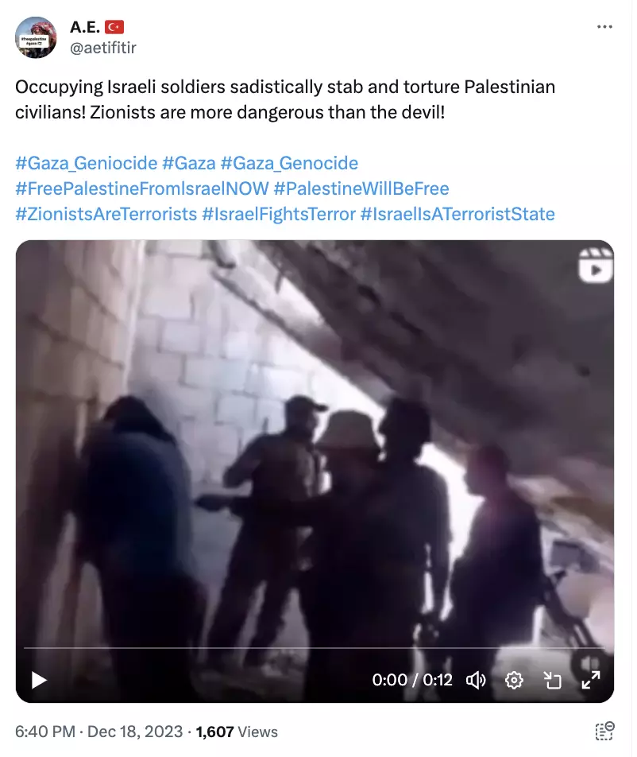Screen dimensions: 637x757
Task: Open the three-dot more menu
Action: point(604,26)
